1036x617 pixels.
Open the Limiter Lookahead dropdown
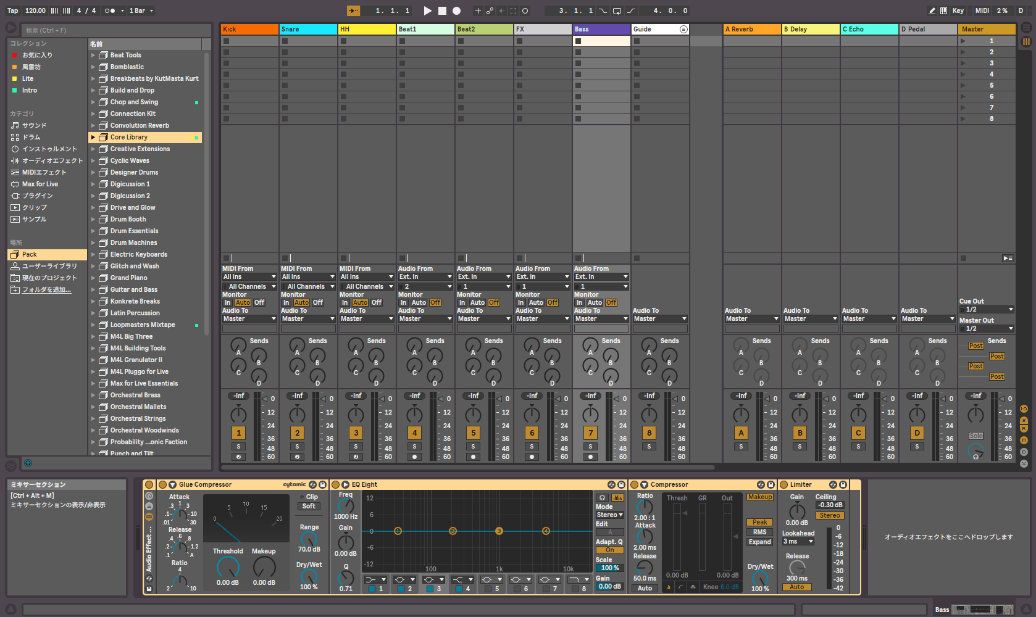[x=798, y=541]
